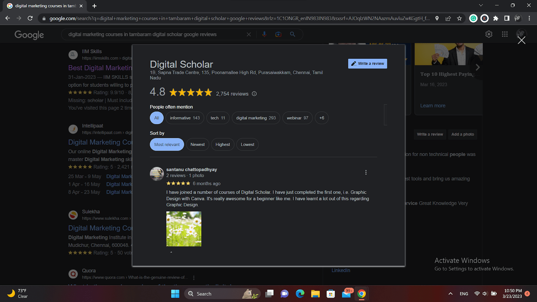Open Mail app with 99+ badge
This screenshot has height=302, width=537.
point(347,293)
